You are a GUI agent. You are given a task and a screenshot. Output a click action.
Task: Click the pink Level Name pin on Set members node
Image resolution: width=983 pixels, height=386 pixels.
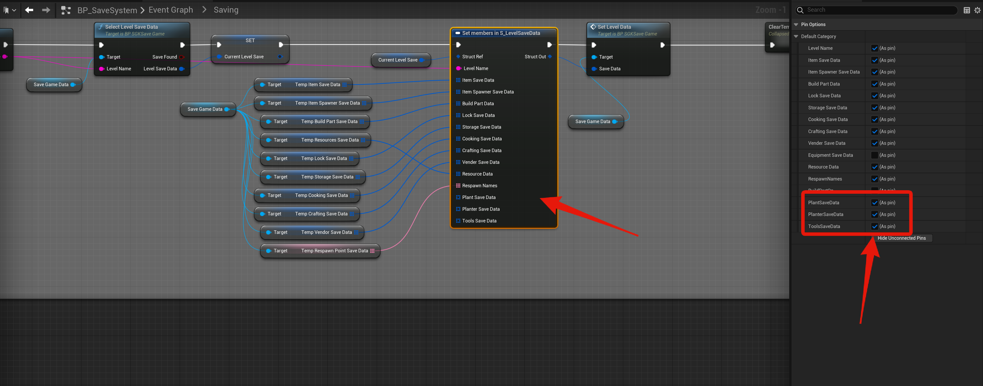[x=458, y=68]
